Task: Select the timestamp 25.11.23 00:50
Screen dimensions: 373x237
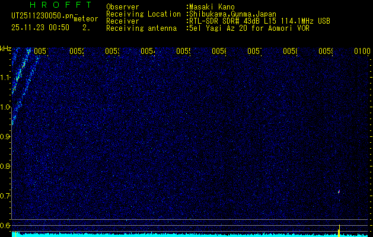Action: point(40,28)
